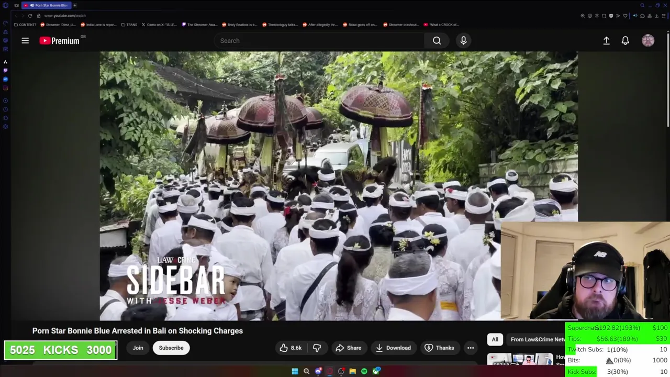Open Twitch in the browser sidebar

(x=6, y=70)
